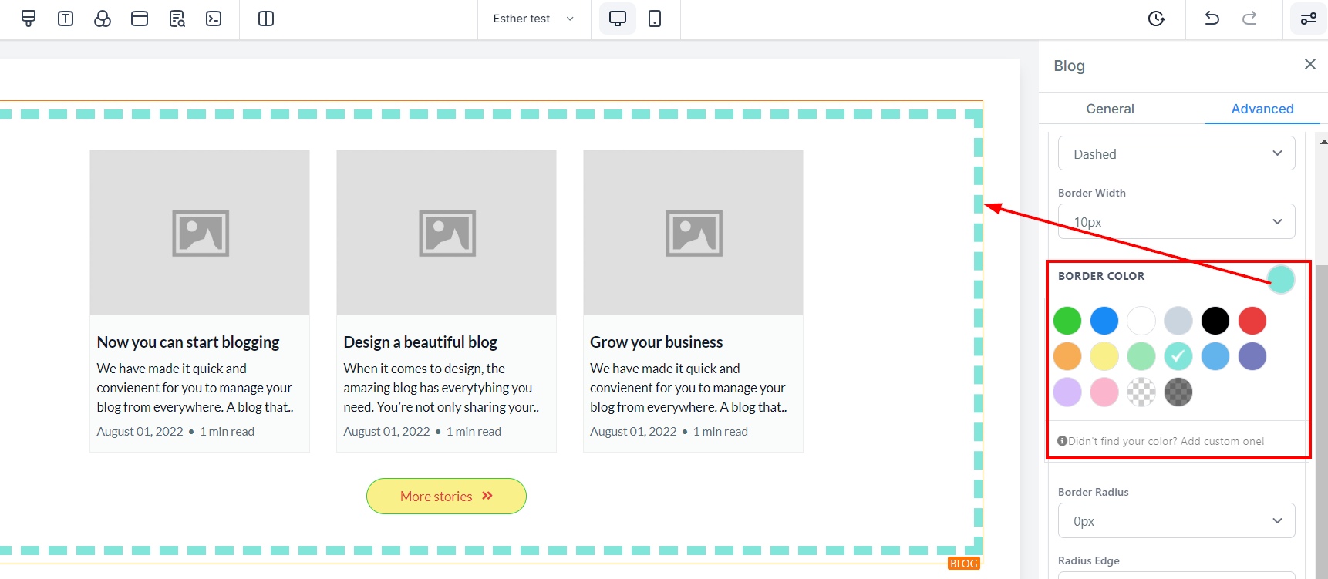Open the code terminal icon

(x=214, y=19)
